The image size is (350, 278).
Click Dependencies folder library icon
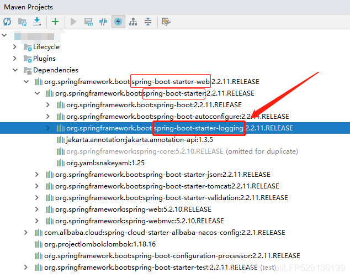pos(28,71)
